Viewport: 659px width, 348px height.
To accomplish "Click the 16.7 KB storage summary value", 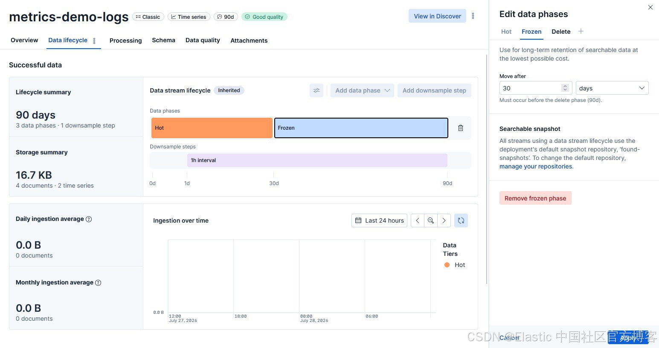I will [x=34, y=175].
